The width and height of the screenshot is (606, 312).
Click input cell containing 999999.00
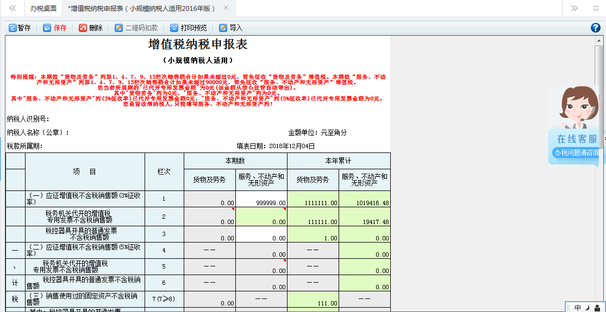261,199
